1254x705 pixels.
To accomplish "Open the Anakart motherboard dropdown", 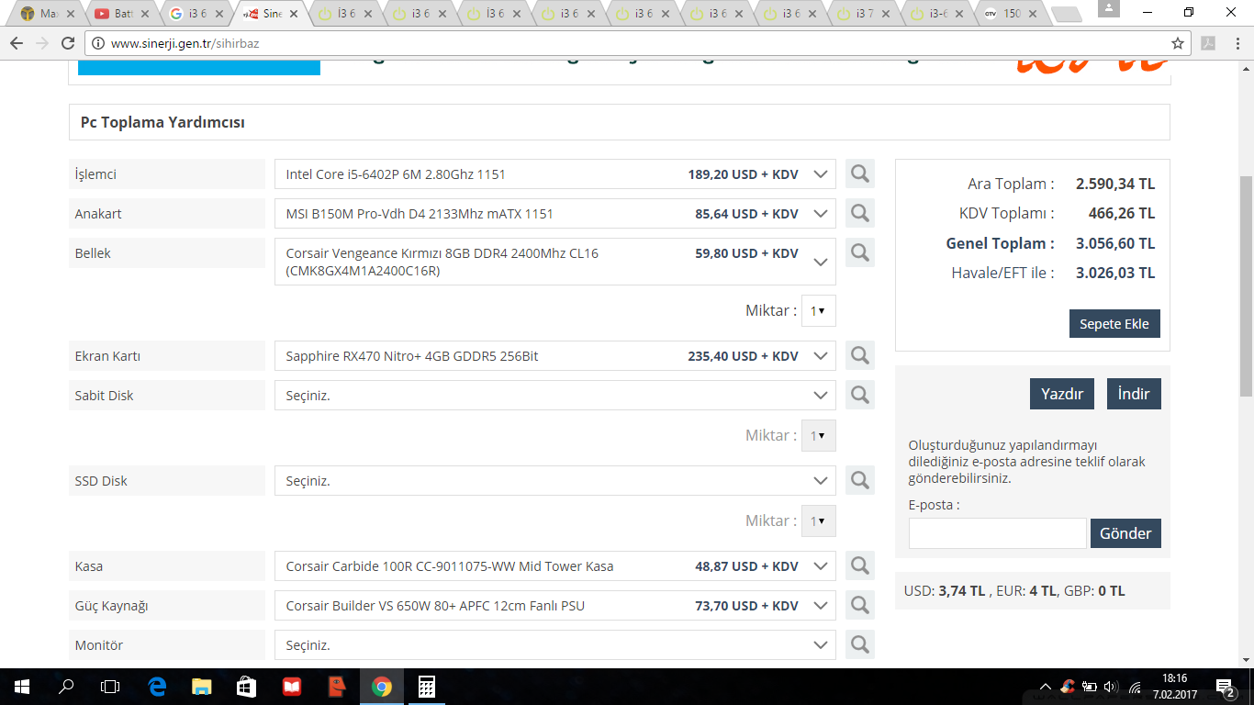I will tap(555, 214).
